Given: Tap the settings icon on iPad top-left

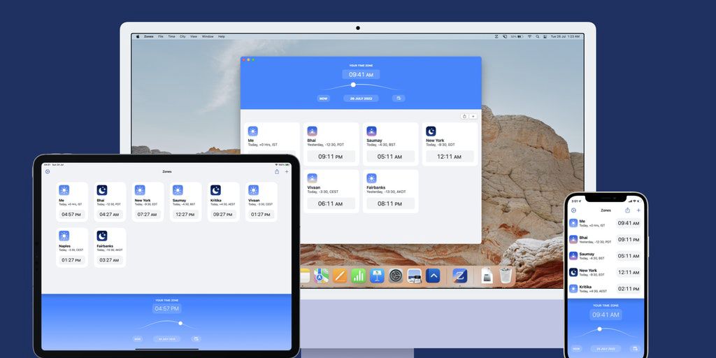Looking at the screenshot, I should (48, 171).
